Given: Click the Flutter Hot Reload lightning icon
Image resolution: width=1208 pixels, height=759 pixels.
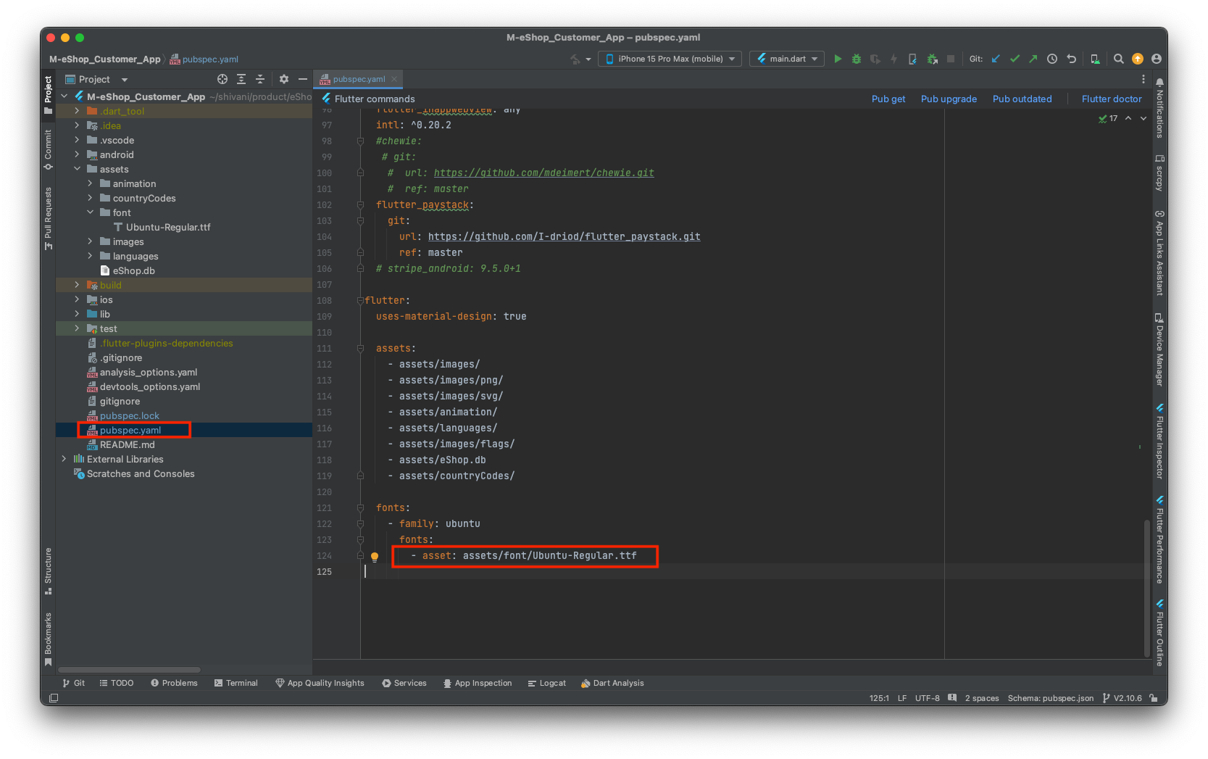Looking at the screenshot, I should [x=893, y=59].
